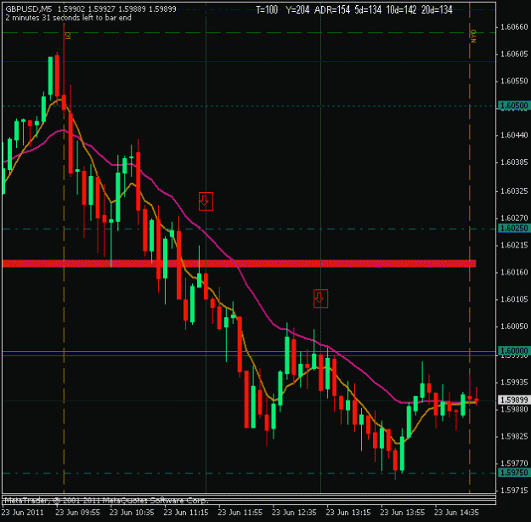Click the 1.60105 price axis label
The image size is (531, 522).
click(514, 299)
